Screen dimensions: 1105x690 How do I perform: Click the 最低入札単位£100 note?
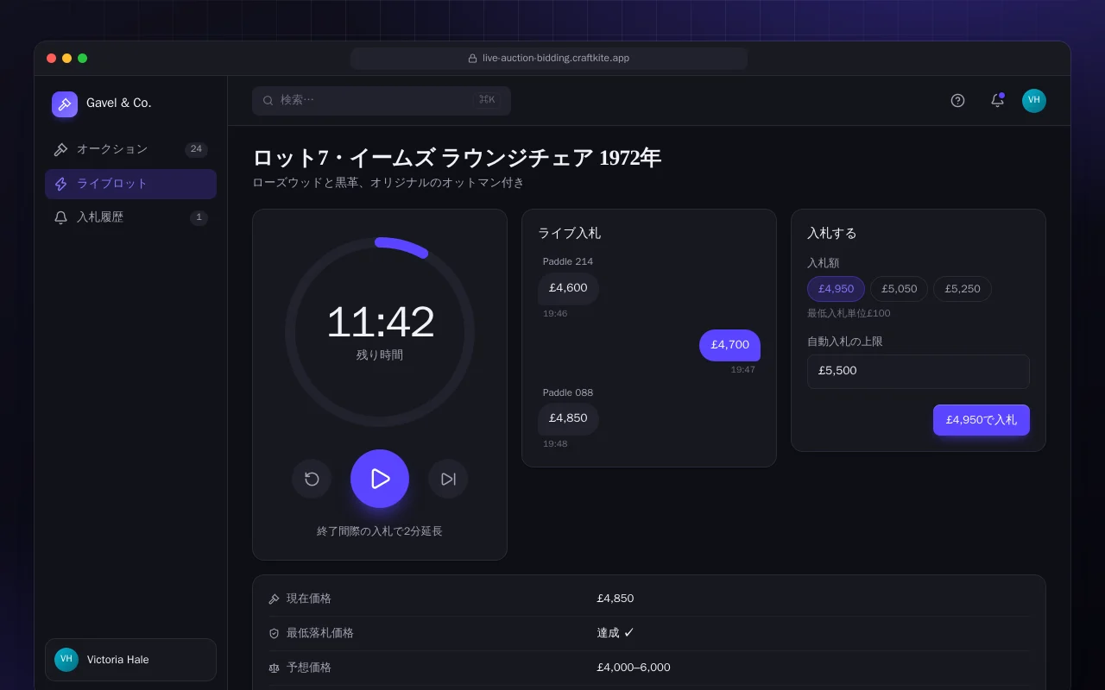(849, 313)
